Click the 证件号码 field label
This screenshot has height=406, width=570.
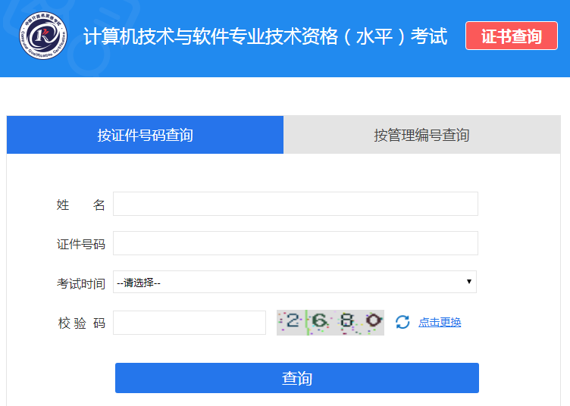(80, 244)
